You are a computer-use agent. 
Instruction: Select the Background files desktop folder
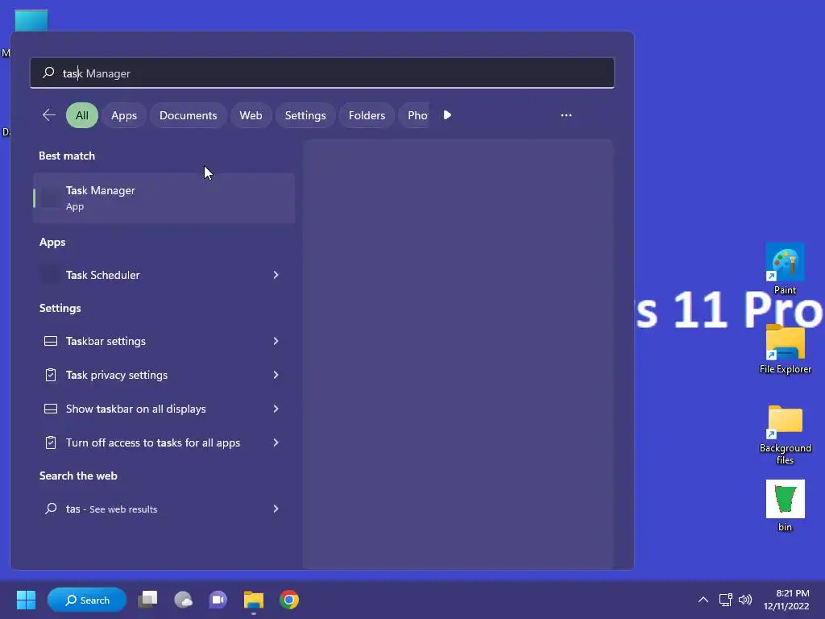click(785, 434)
